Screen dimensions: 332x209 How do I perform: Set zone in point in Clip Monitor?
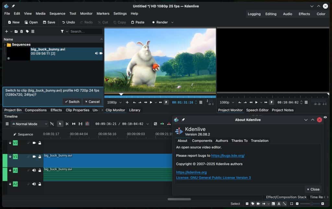point(135,102)
